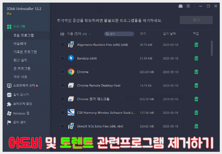Click the 설치 감시기 chart icon

(9, 95)
